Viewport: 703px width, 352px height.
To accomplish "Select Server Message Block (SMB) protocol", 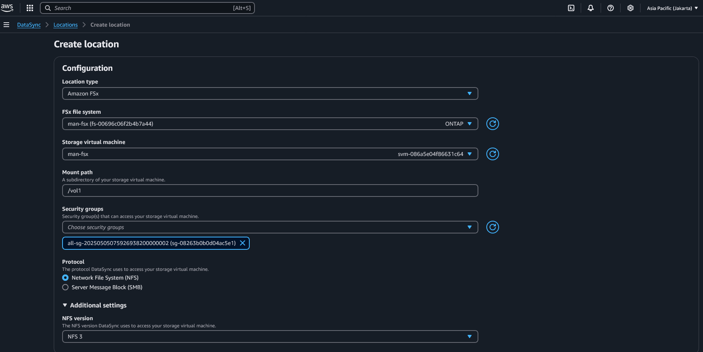I will (x=65, y=287).
